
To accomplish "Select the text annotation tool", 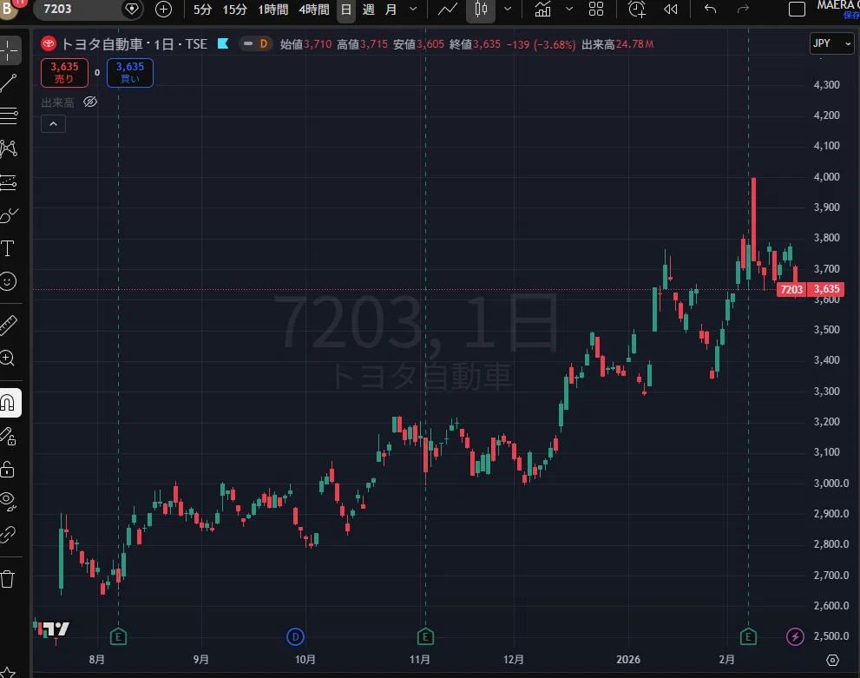I will point(8,248).
